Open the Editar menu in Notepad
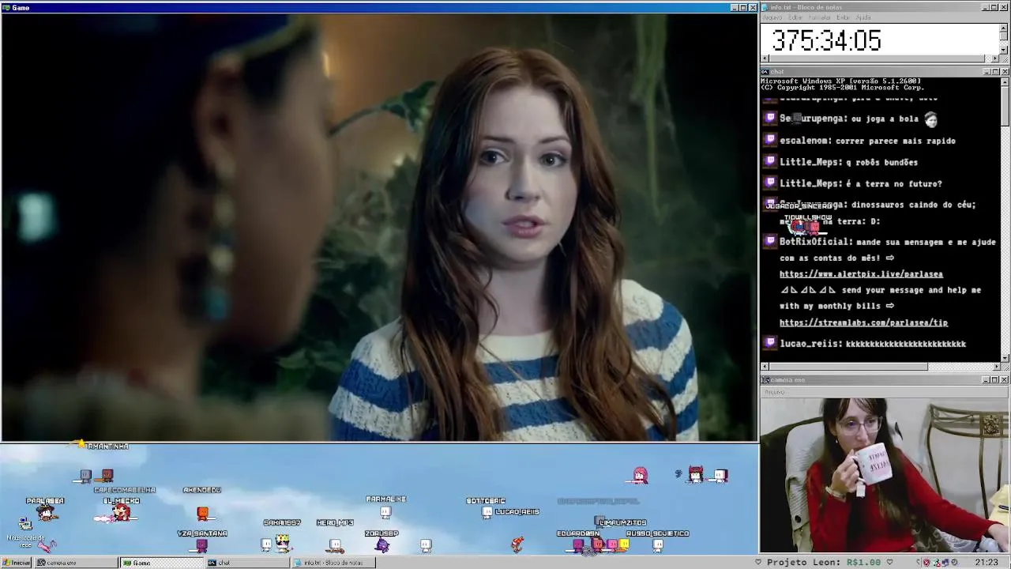This screenshot has width=1011, height=569. (795, 17)
